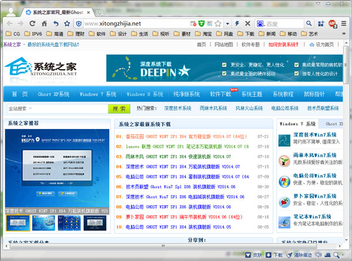This screenshot has height=261, width=352.
Task: Click the horizontal scrollbar at bottom
Action: (163, 246)
